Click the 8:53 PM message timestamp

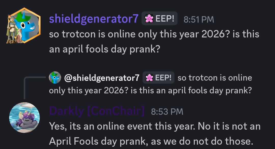click(167, 111)
